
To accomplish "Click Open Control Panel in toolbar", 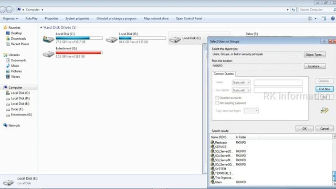I will [x=189, y=19].
